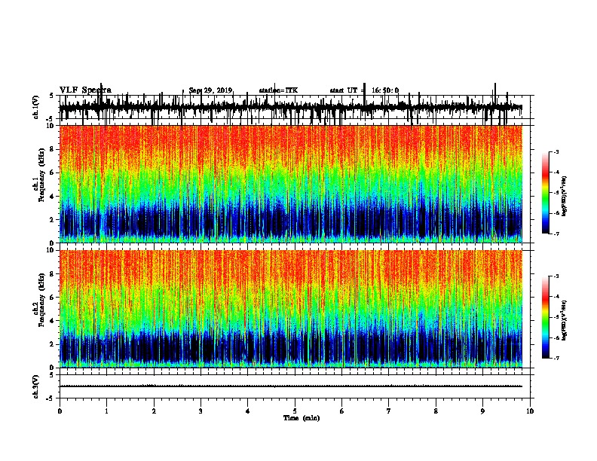This screenshot has height=461, width=597.
Task: Select the date text "Sep 29, 2019"
Action: point(210,90)
